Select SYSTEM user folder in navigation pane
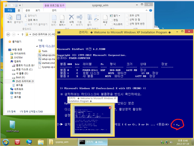This screenshot has width=194, height=146. [x=16, y=57]
